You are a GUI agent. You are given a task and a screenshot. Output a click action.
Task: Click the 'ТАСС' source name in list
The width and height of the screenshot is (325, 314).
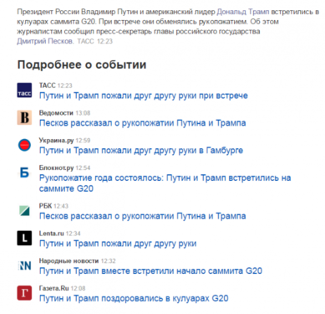[48, 85]
